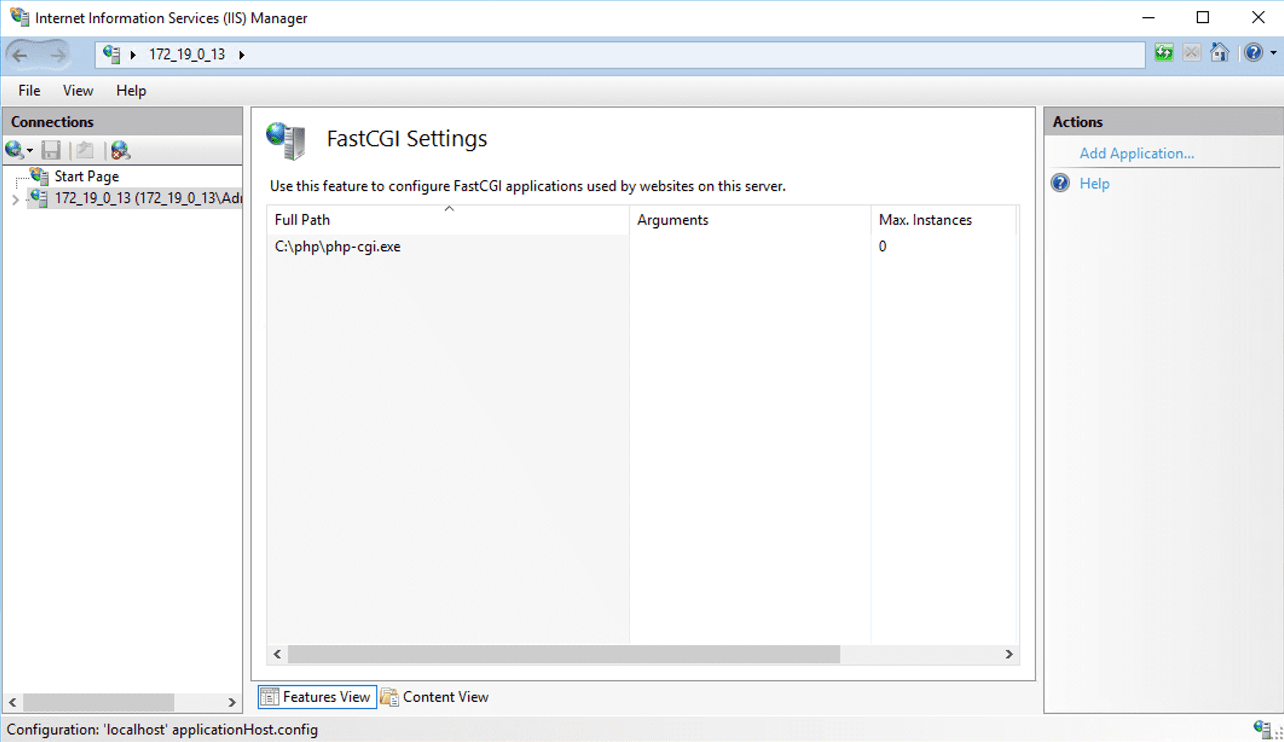Click the Help link in Actions
Viewport: 1284px width, 742px height.
(1094, 184)
